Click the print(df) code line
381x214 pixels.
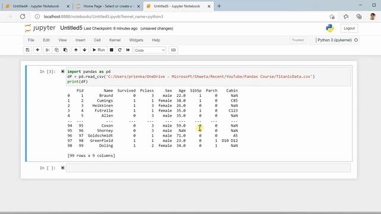(77, 82)
